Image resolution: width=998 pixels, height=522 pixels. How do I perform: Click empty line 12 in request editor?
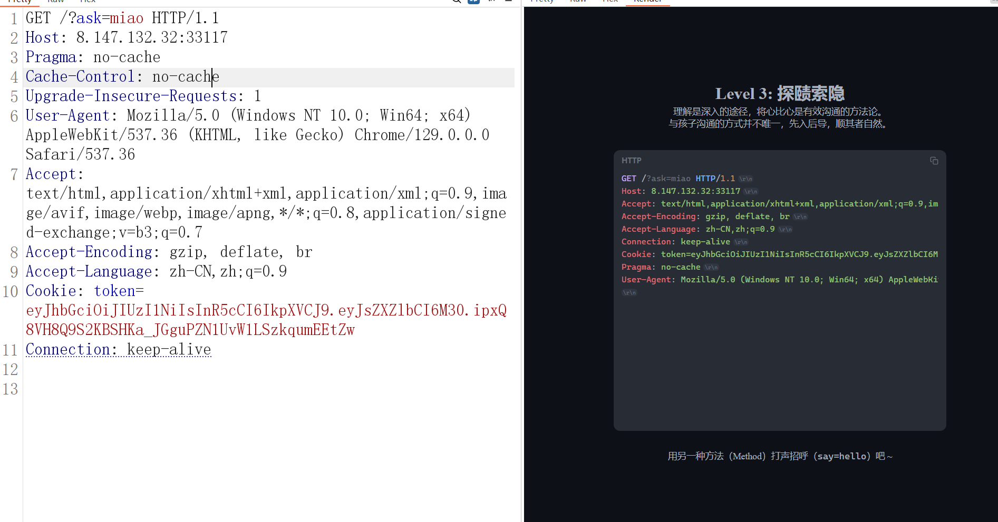click(x=269, y=369)
